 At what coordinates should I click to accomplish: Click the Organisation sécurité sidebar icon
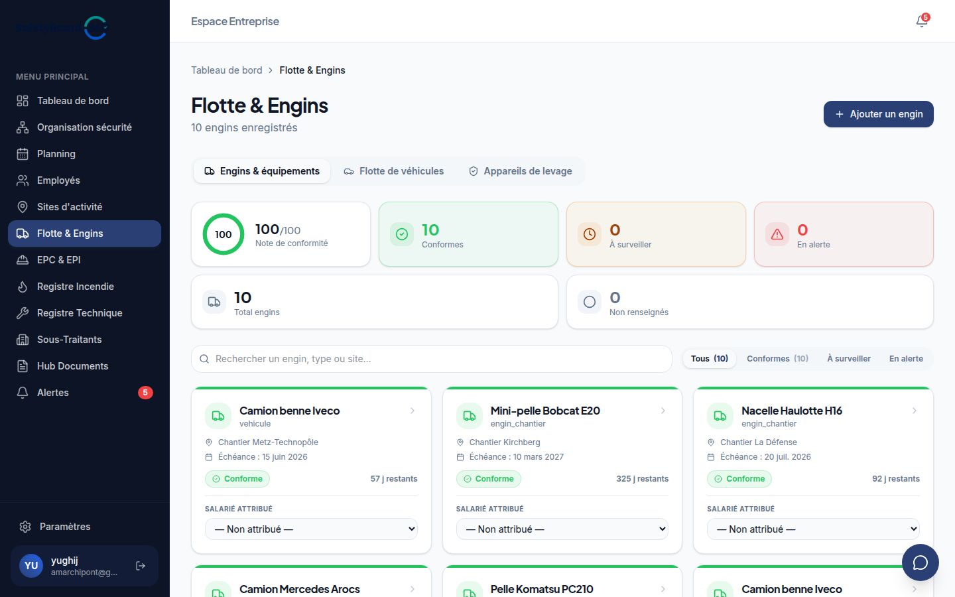[23, 127]
